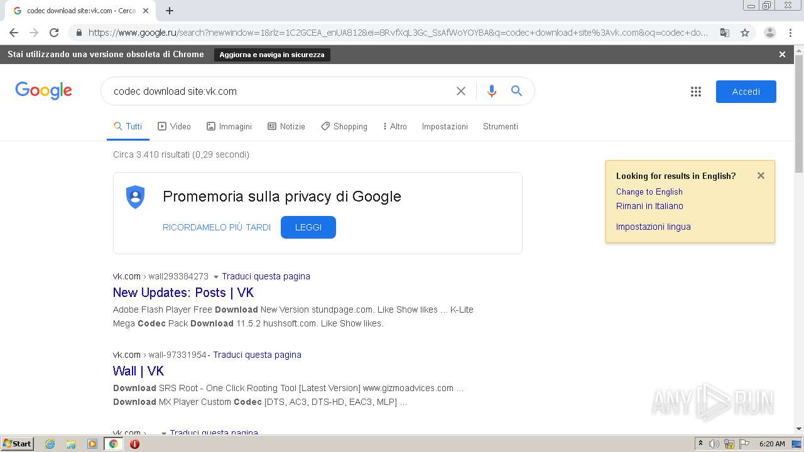Expand options for the wall293384273 result
The width and height of the screenshot is (804, 452).
click(215, 277)
